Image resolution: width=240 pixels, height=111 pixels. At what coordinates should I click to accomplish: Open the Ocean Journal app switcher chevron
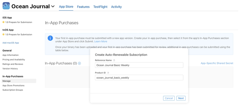pyautogui.click(x=53, y=6)
